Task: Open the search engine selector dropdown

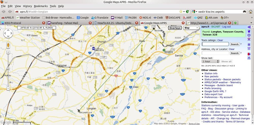Action: (195, 12)
